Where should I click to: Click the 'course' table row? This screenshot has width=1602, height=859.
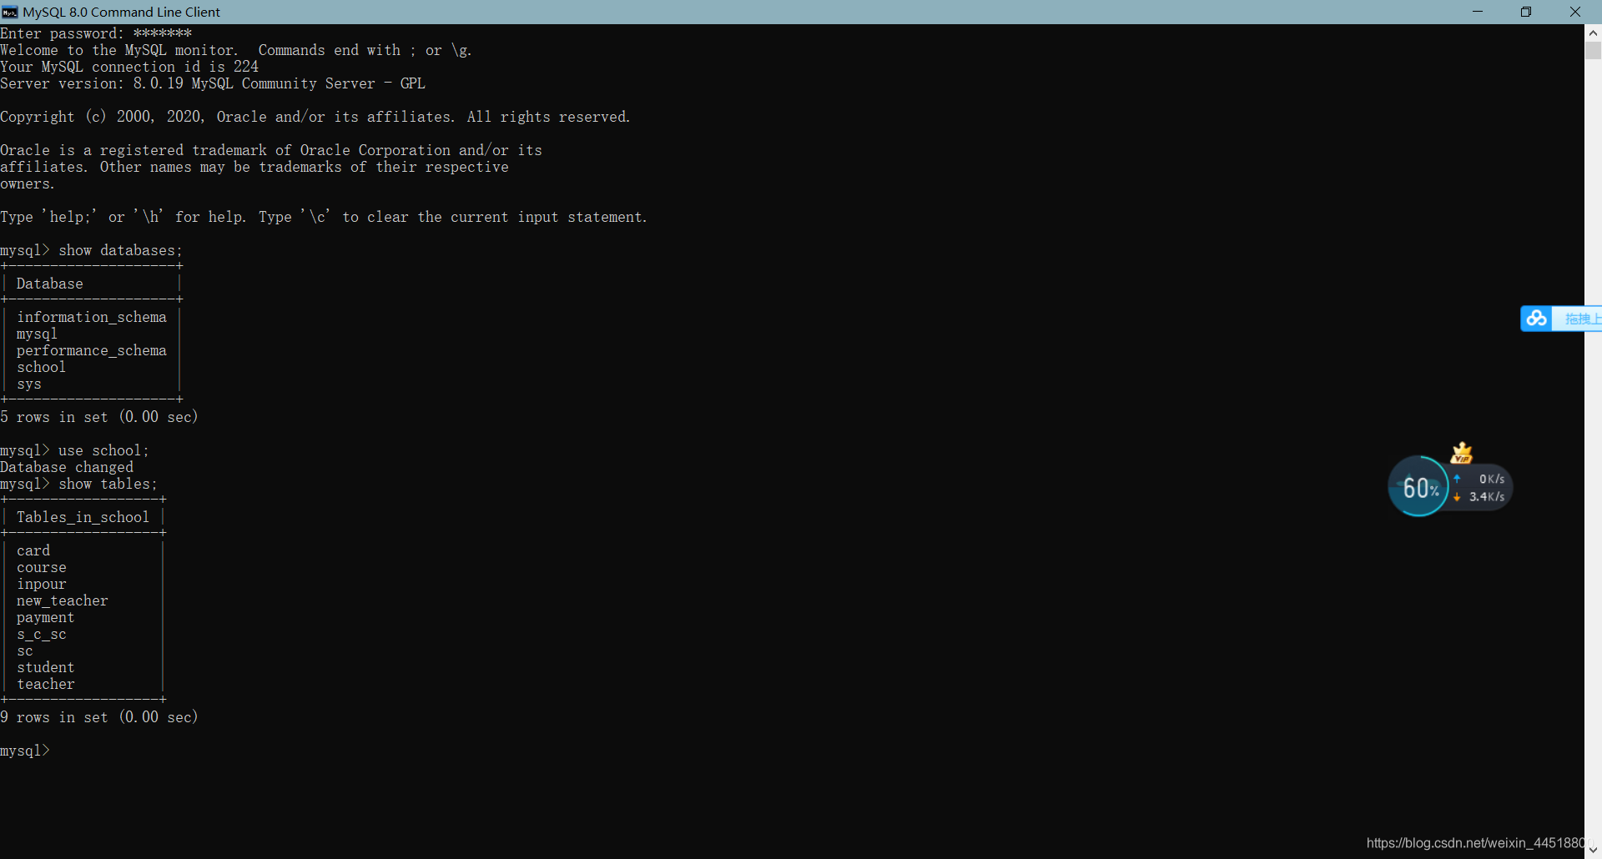[42, 567]
